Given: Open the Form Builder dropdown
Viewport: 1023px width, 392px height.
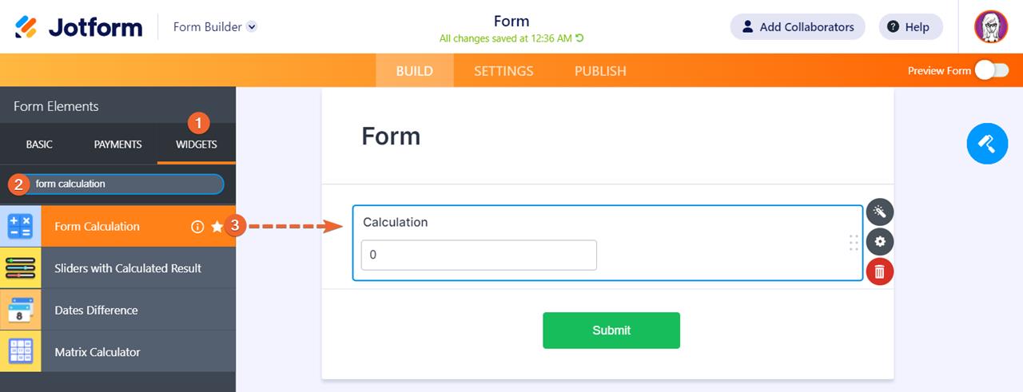Looking at the screenshot, I should tap(252, 27).
